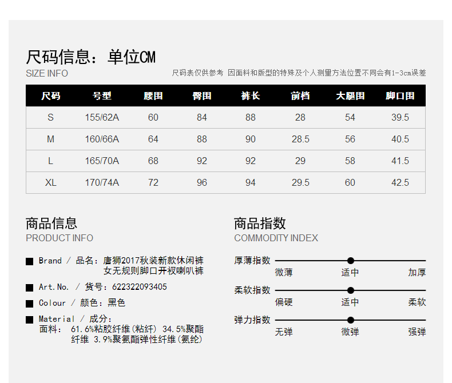Click size S in the size table
Viewport: 452px width, 383px height.
50,118
